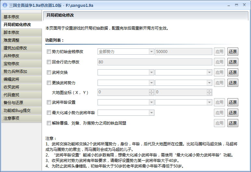Click the 大地图坐标（X，Y） label
251x172 pixels.
tap(70, 93)
